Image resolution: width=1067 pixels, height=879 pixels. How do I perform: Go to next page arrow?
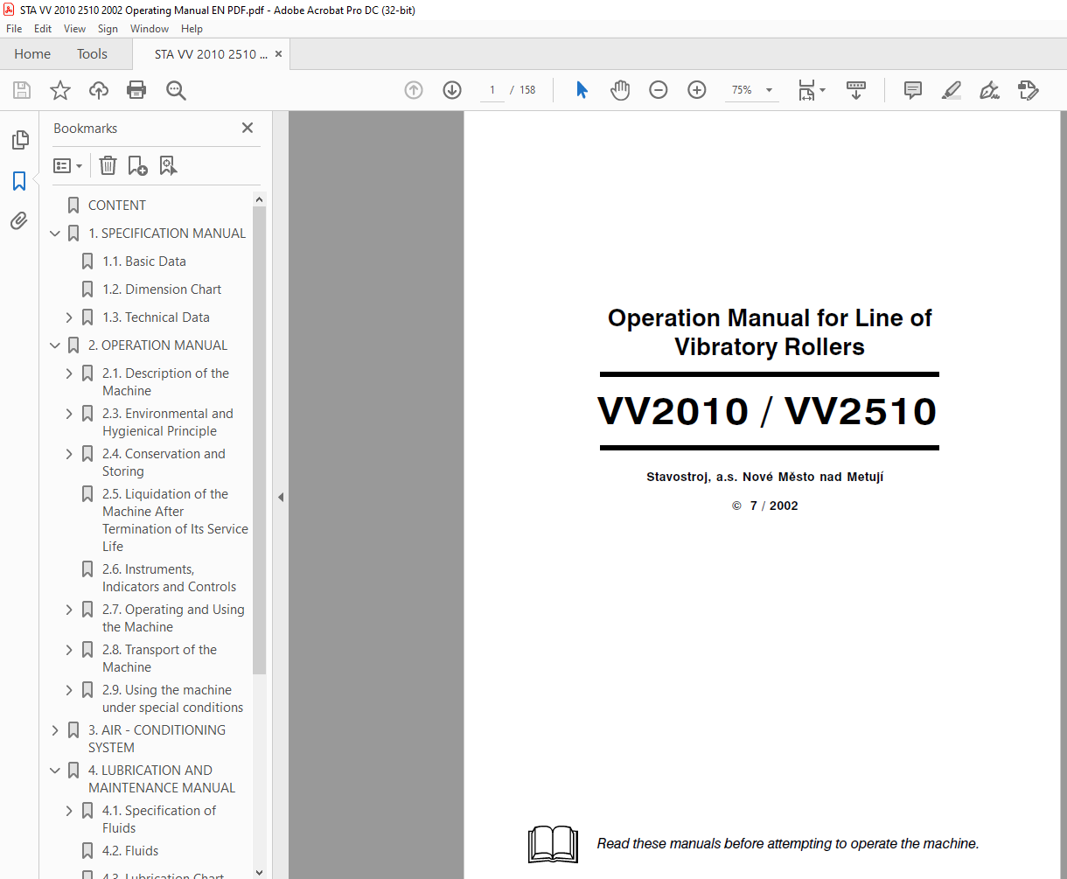coord(452,90)
